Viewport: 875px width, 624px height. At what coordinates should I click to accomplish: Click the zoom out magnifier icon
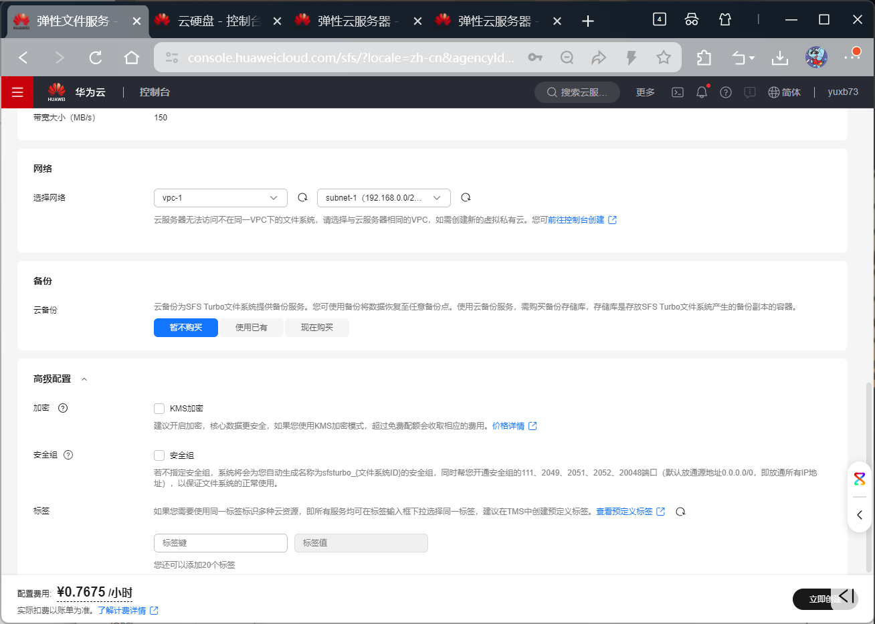(x=567, y=58)
